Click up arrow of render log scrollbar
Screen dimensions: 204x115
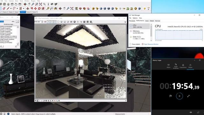(x=18, y=27)
